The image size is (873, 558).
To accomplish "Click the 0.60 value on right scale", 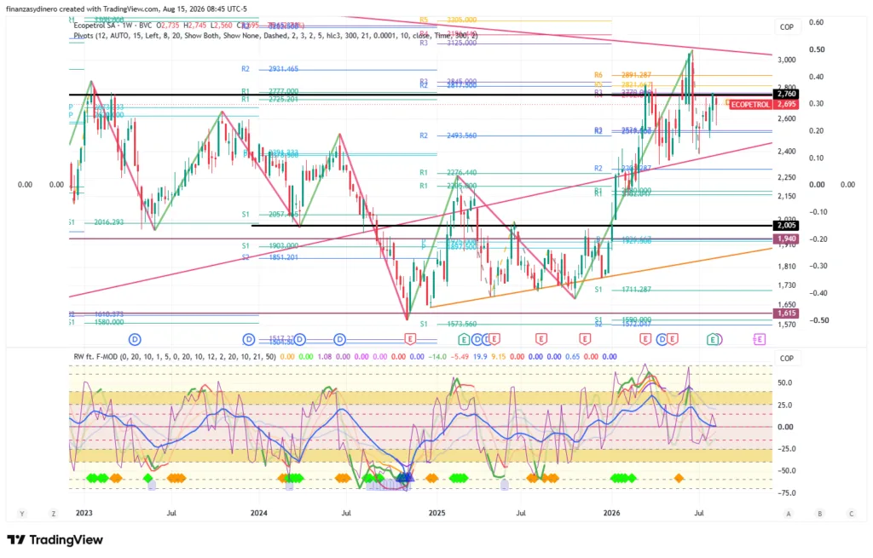I will tap(816, 22).
